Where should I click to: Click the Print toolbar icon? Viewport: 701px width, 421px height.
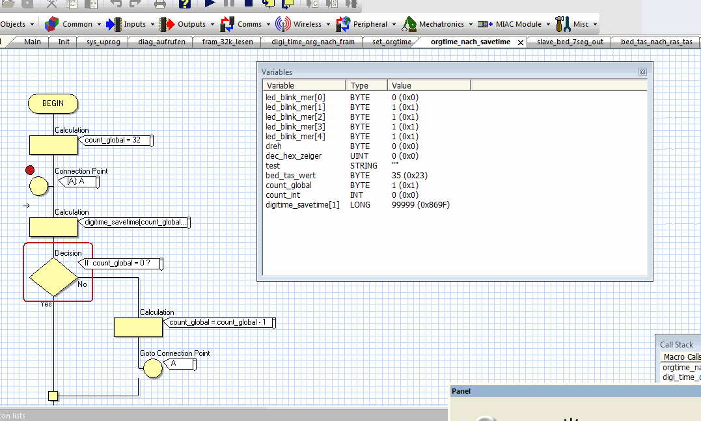tap(160, 3)
